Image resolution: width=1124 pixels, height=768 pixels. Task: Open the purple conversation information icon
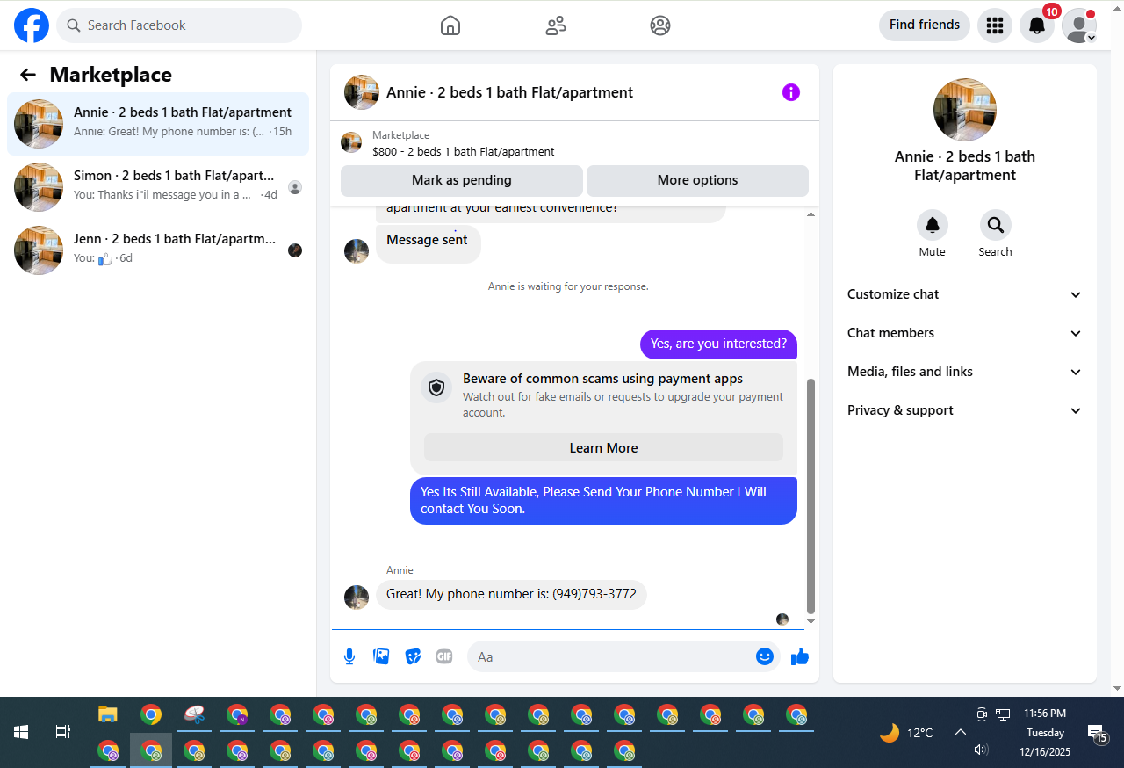click(791, 92)
